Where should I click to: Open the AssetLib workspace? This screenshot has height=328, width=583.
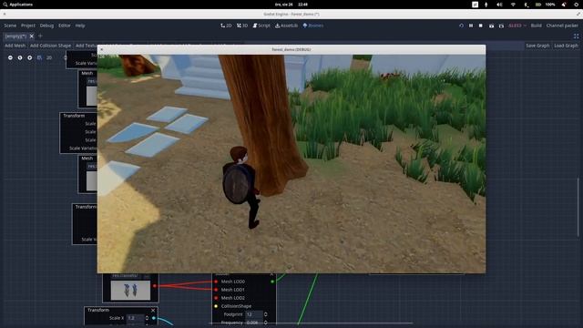point(286,26)
